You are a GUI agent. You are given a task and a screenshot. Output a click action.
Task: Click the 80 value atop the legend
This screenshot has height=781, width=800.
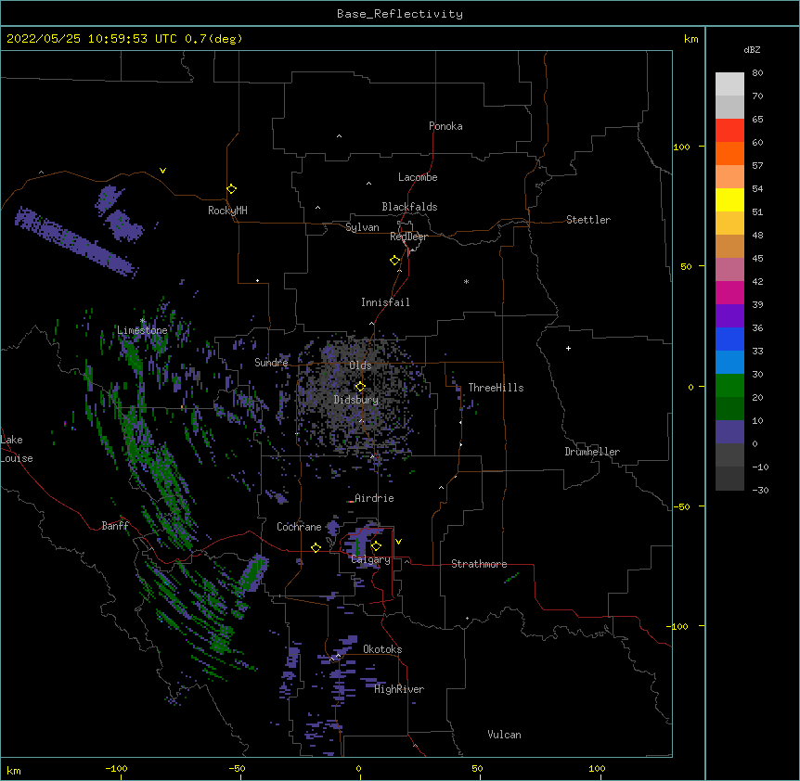point(757,72)
